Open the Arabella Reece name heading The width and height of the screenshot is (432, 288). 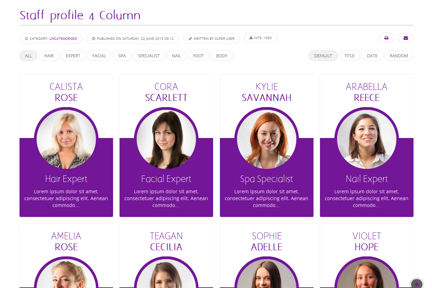[367, 92]
